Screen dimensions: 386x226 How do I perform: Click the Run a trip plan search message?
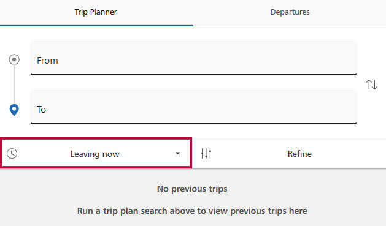192,211
